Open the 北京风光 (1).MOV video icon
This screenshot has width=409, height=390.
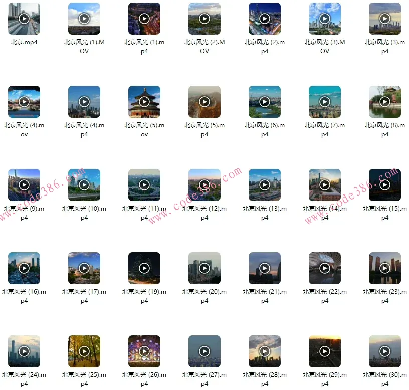coord(84,19)
